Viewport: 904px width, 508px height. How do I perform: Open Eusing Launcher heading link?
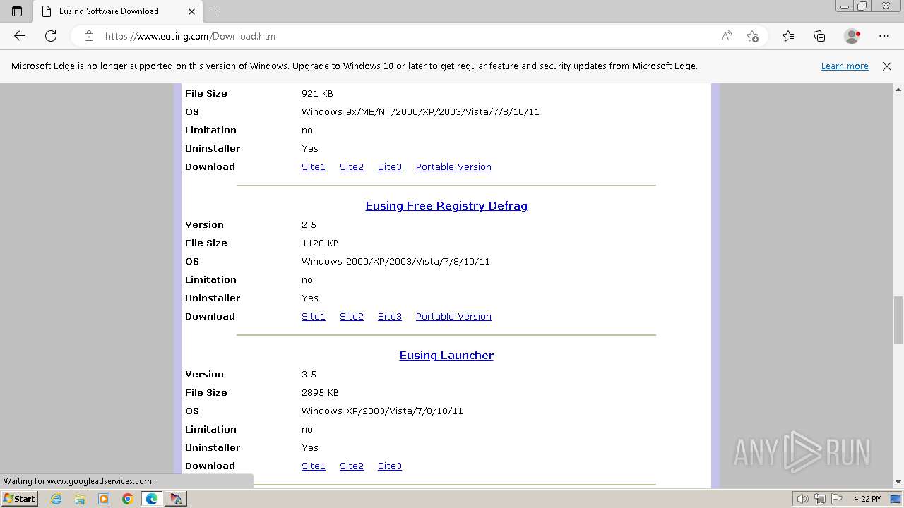click(446, 356)
